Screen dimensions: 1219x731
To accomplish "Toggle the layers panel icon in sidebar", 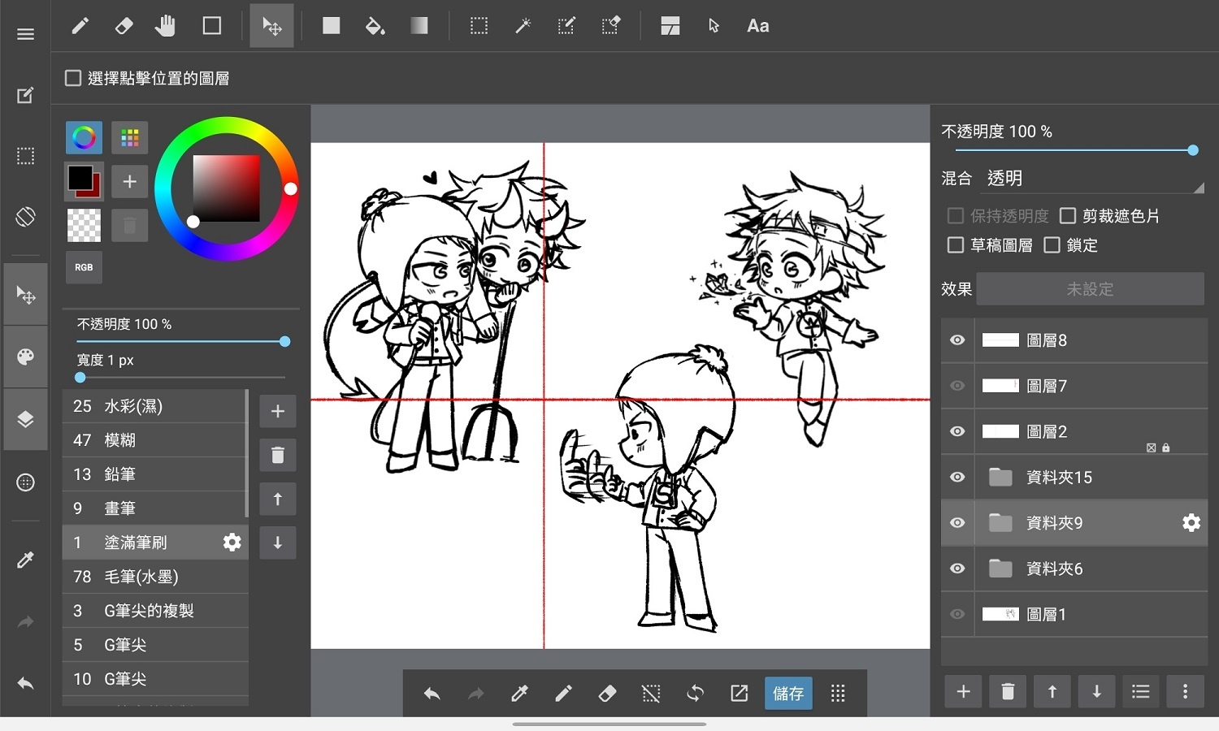I will click(x=25, y=419).
